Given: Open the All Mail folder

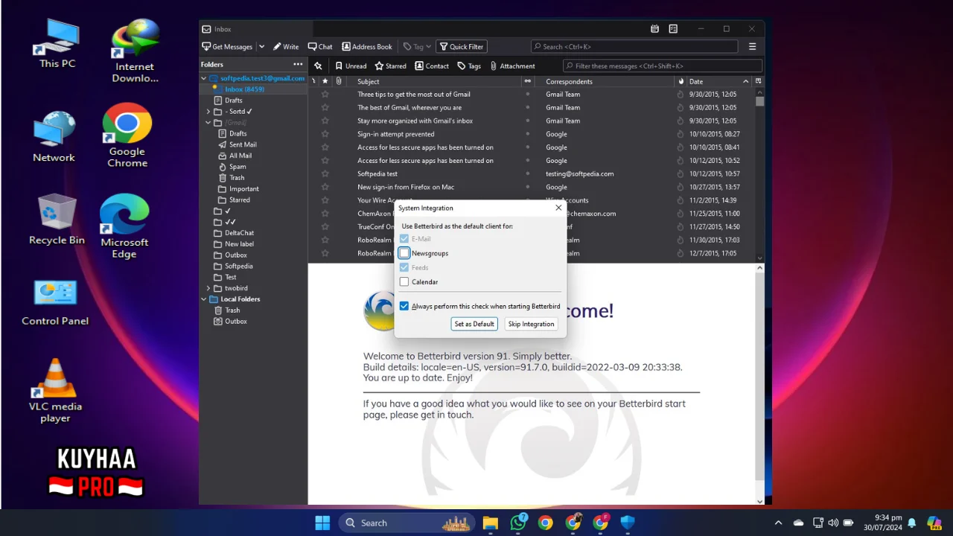Looking at the screenshot, I should (240, 156).
